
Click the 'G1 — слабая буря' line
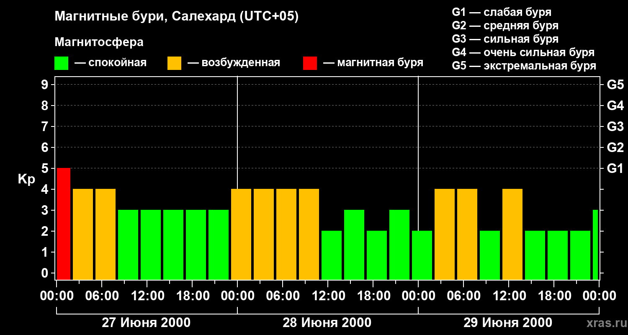(x=502, y=12)
